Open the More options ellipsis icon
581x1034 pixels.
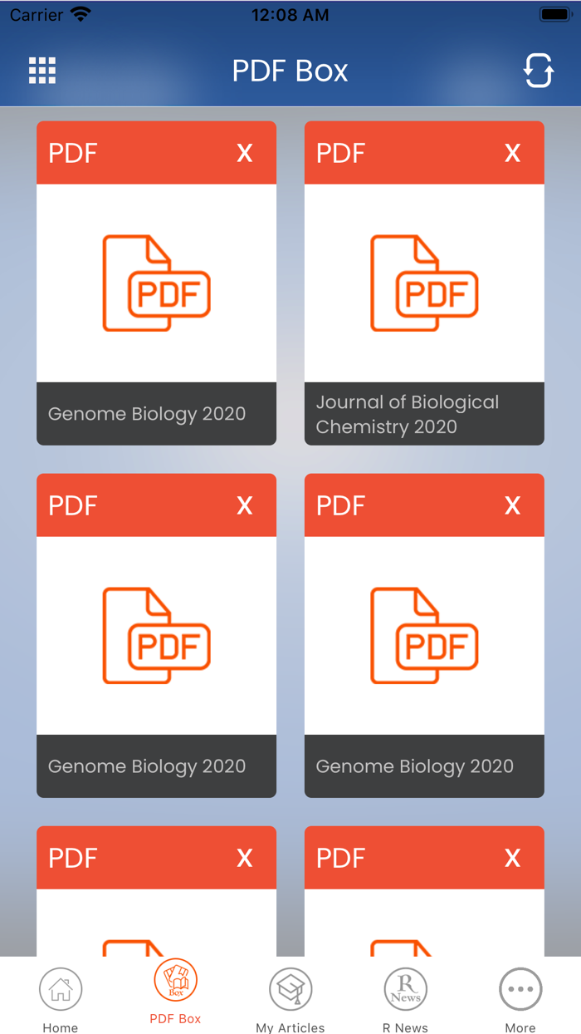point(520,987)
